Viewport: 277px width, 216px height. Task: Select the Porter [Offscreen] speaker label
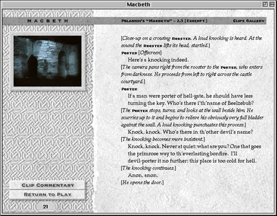(141, 53)
